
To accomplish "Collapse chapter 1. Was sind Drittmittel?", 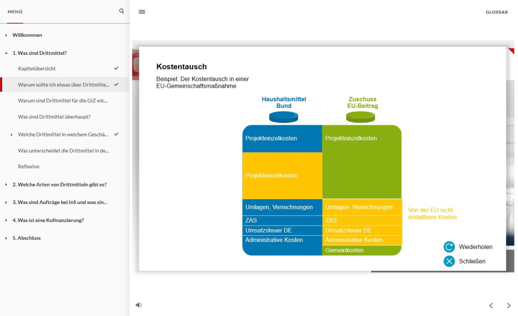I will (6, 53).
